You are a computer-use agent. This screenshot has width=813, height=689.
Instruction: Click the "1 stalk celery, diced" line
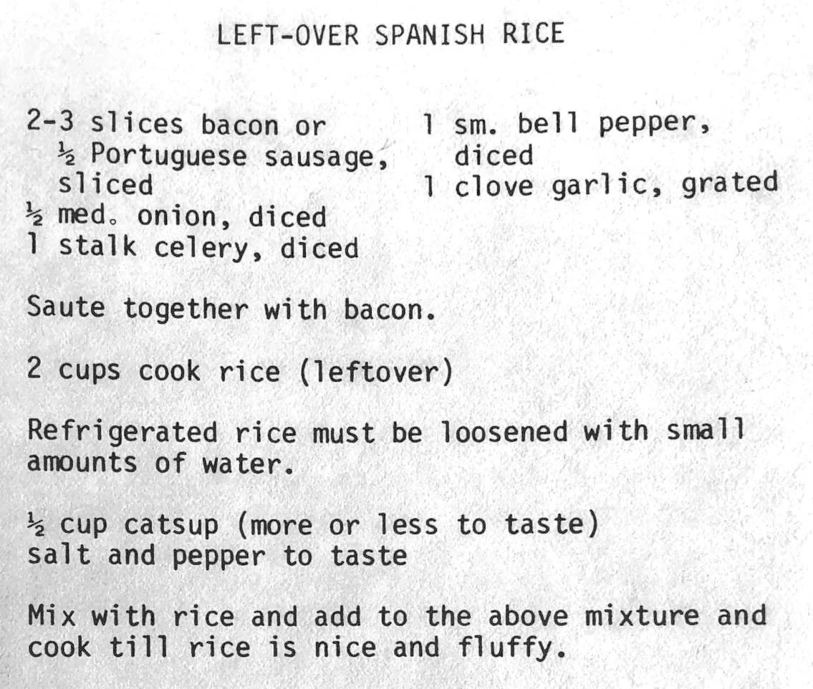(192, 248)
